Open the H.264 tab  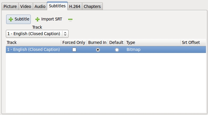pyautogui.click(x=75, y=6)
